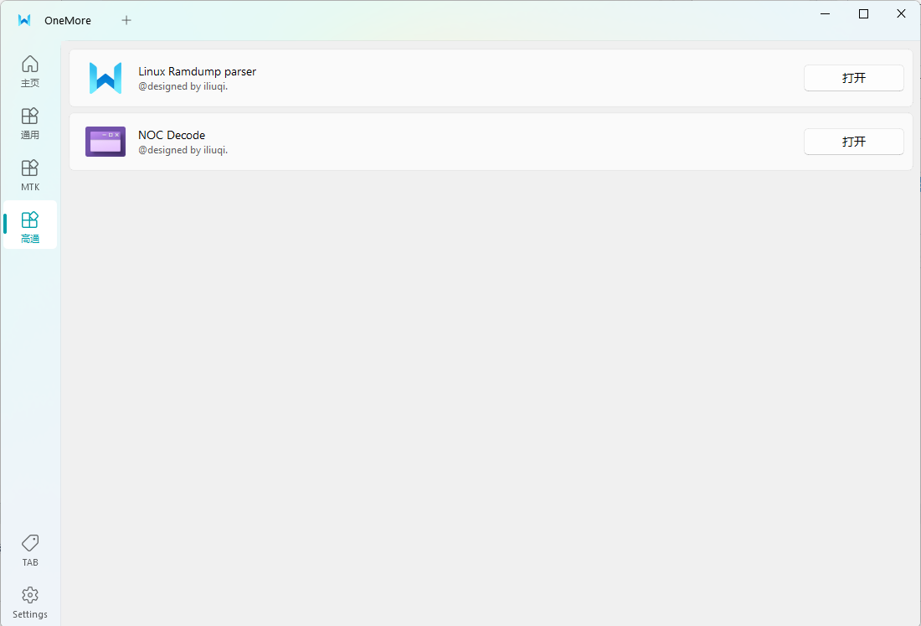Image resolution: width=921 pixels, height=626 pixels.
Task: Select the Linux Ramdump parser title text
Action: (x=197, y=71)
